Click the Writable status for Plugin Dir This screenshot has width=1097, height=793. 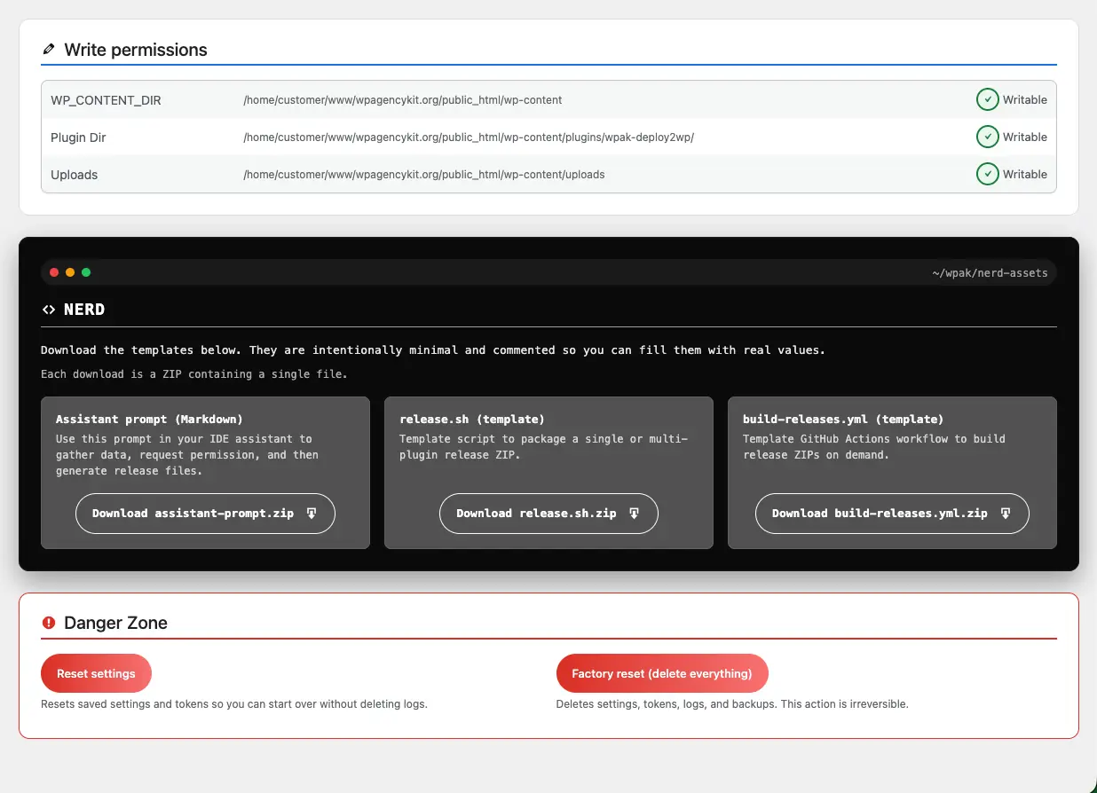click(1025, 137)
